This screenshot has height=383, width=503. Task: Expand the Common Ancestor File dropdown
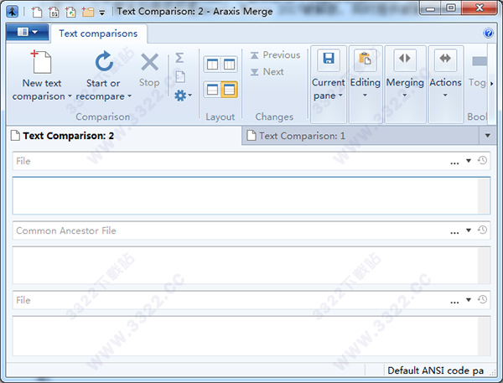coord(469,230)
